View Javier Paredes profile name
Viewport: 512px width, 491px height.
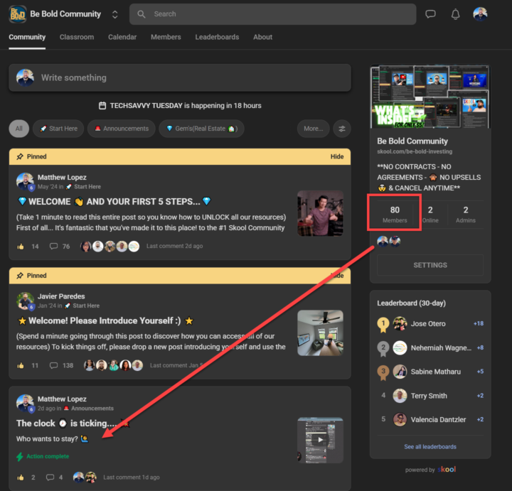pos(61,296)
